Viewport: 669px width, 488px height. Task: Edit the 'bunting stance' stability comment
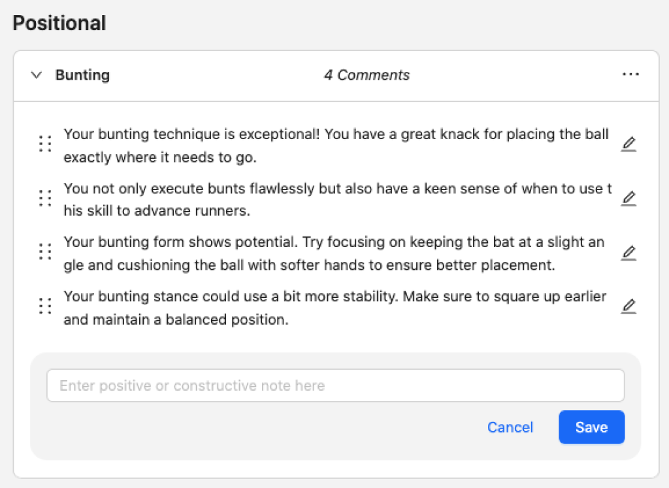628,306
